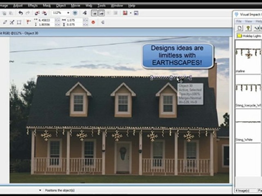Open the Movie menu
The height and width of the screenshot is (196, 262).
(75, 6)
